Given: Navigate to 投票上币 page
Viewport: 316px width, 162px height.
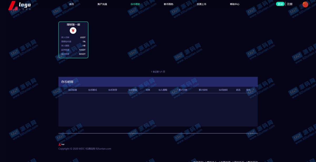Looking at the screenshot, I should [x=201, y=4].
